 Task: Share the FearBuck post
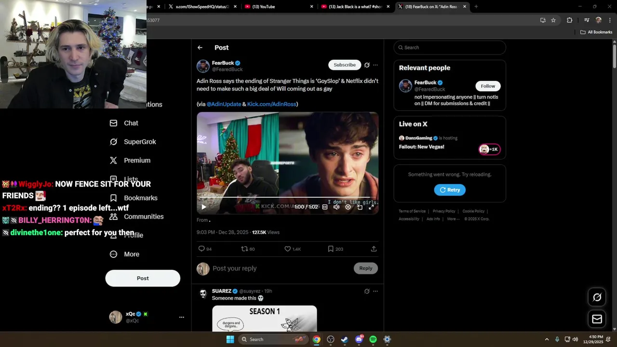374,249
